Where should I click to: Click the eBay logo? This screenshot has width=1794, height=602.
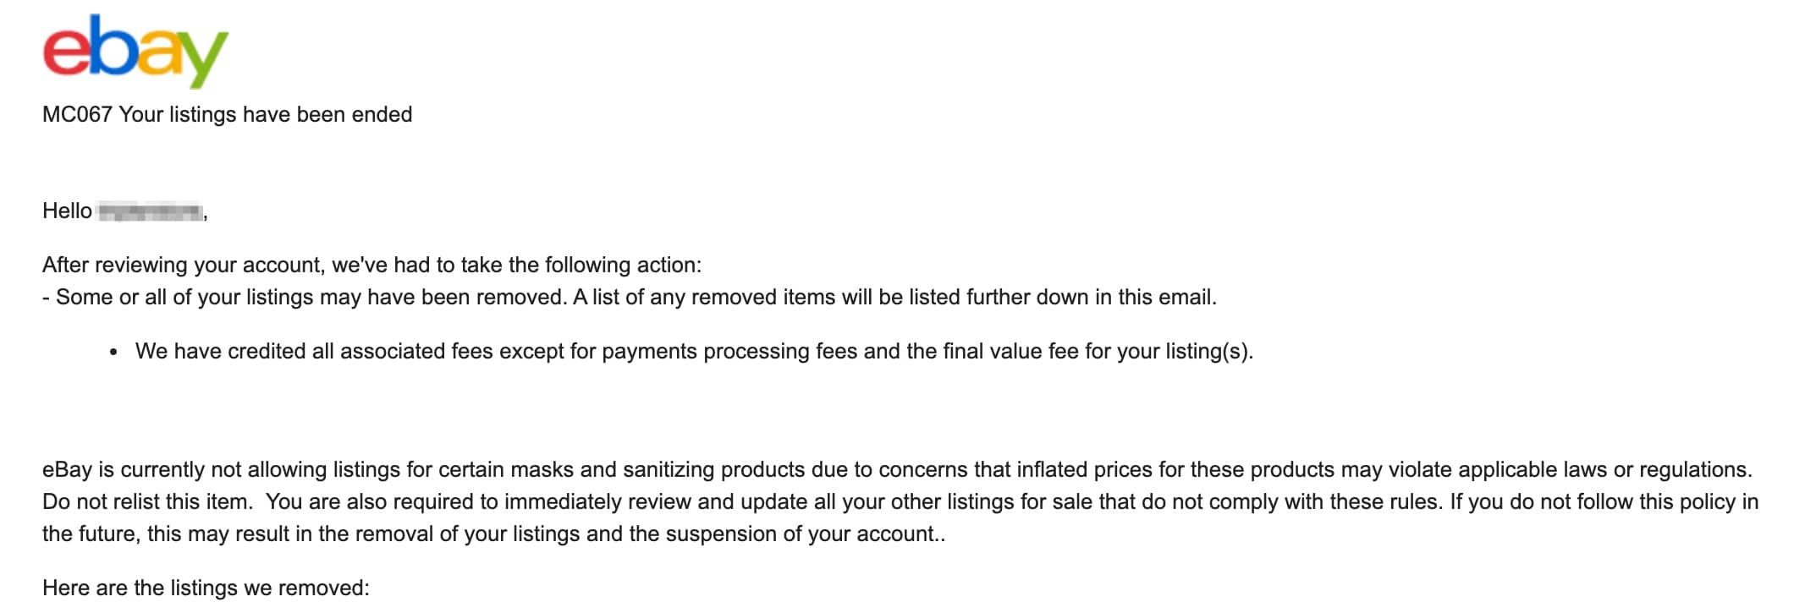[135, 50]
